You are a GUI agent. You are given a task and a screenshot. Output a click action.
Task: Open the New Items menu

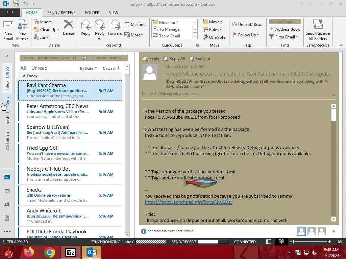coord(23,31)
